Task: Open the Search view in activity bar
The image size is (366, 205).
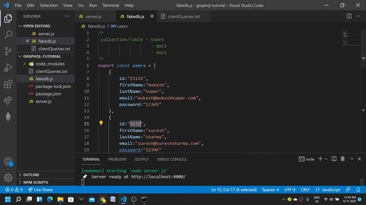Action: pos(8,35)
